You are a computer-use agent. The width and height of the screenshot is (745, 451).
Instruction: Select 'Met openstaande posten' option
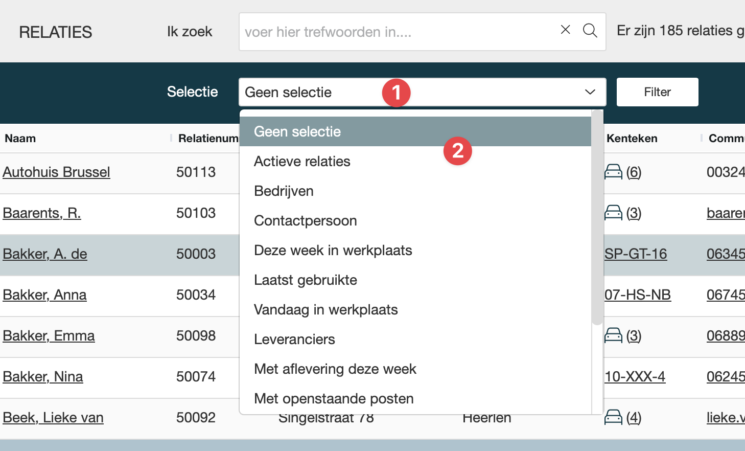(334, 399)
